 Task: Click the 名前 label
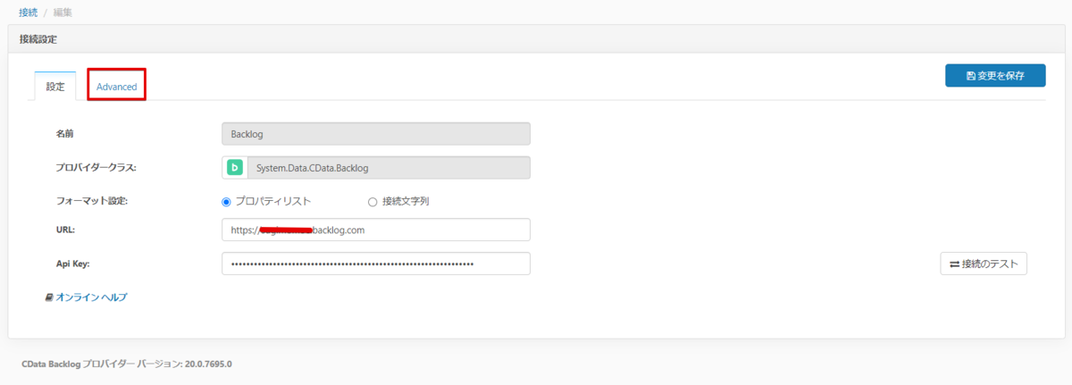coord(65,134)
